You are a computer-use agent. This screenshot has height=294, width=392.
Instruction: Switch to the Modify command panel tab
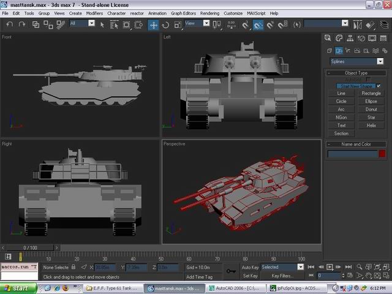click(x=339, y=38)
